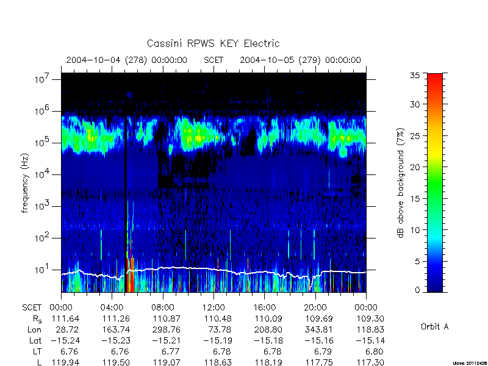488x366 pixels.
Task: Click the 15 tick on the color bar
Action: [415, 199]
